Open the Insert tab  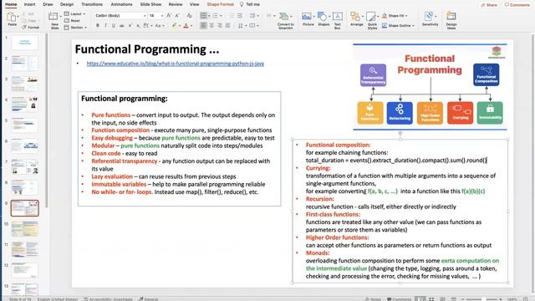[30, 4]
